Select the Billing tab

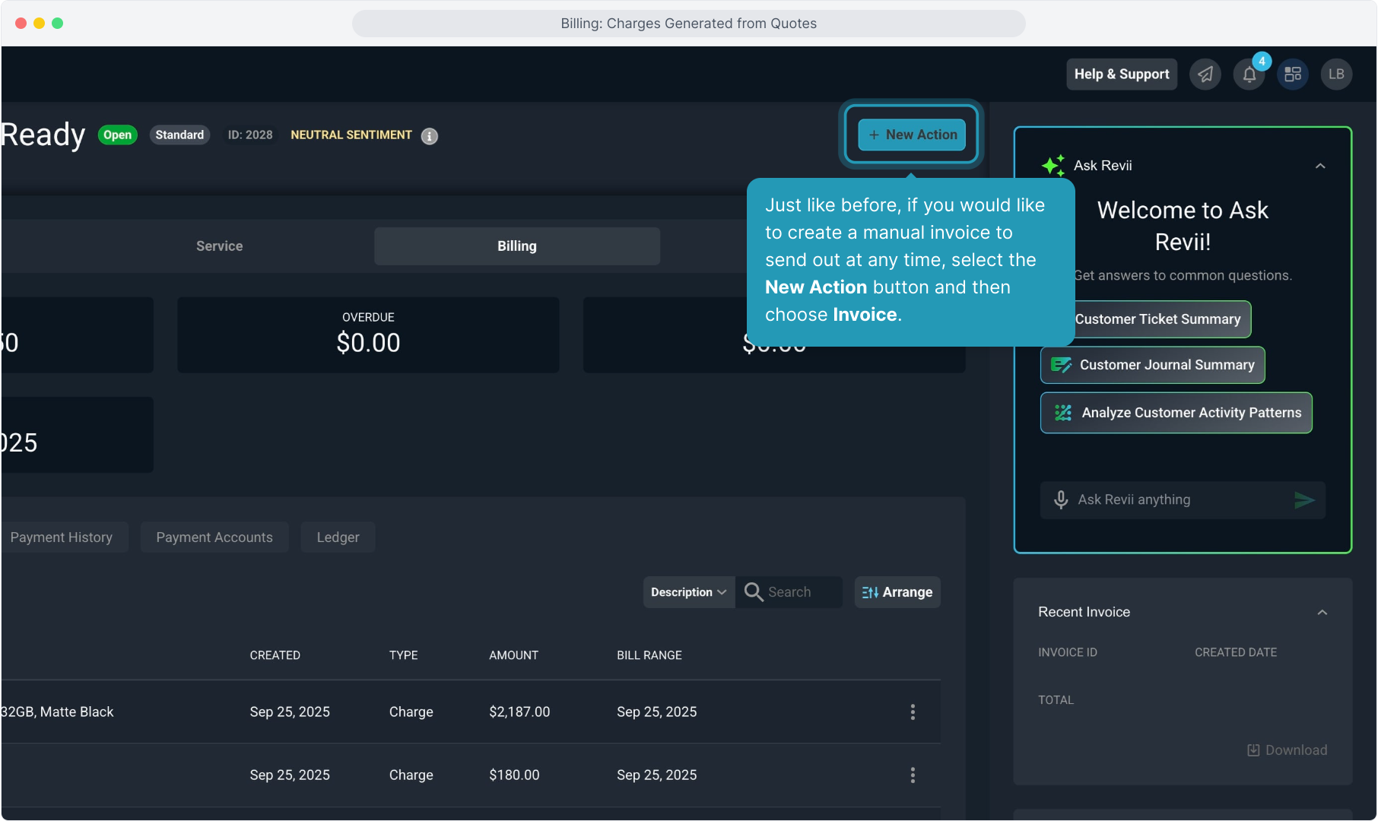tap(516, 246)
